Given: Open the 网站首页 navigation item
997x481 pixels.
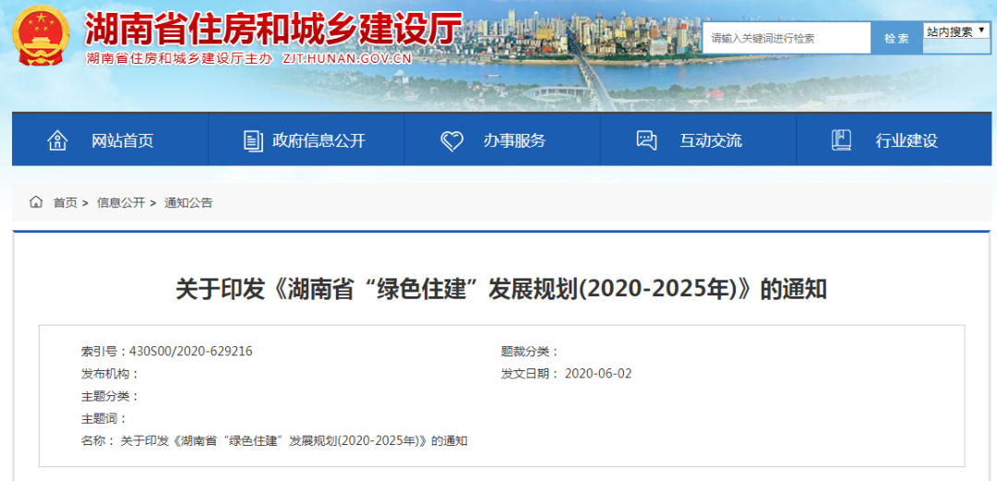Looking at the screenshot, I should 110,140.
